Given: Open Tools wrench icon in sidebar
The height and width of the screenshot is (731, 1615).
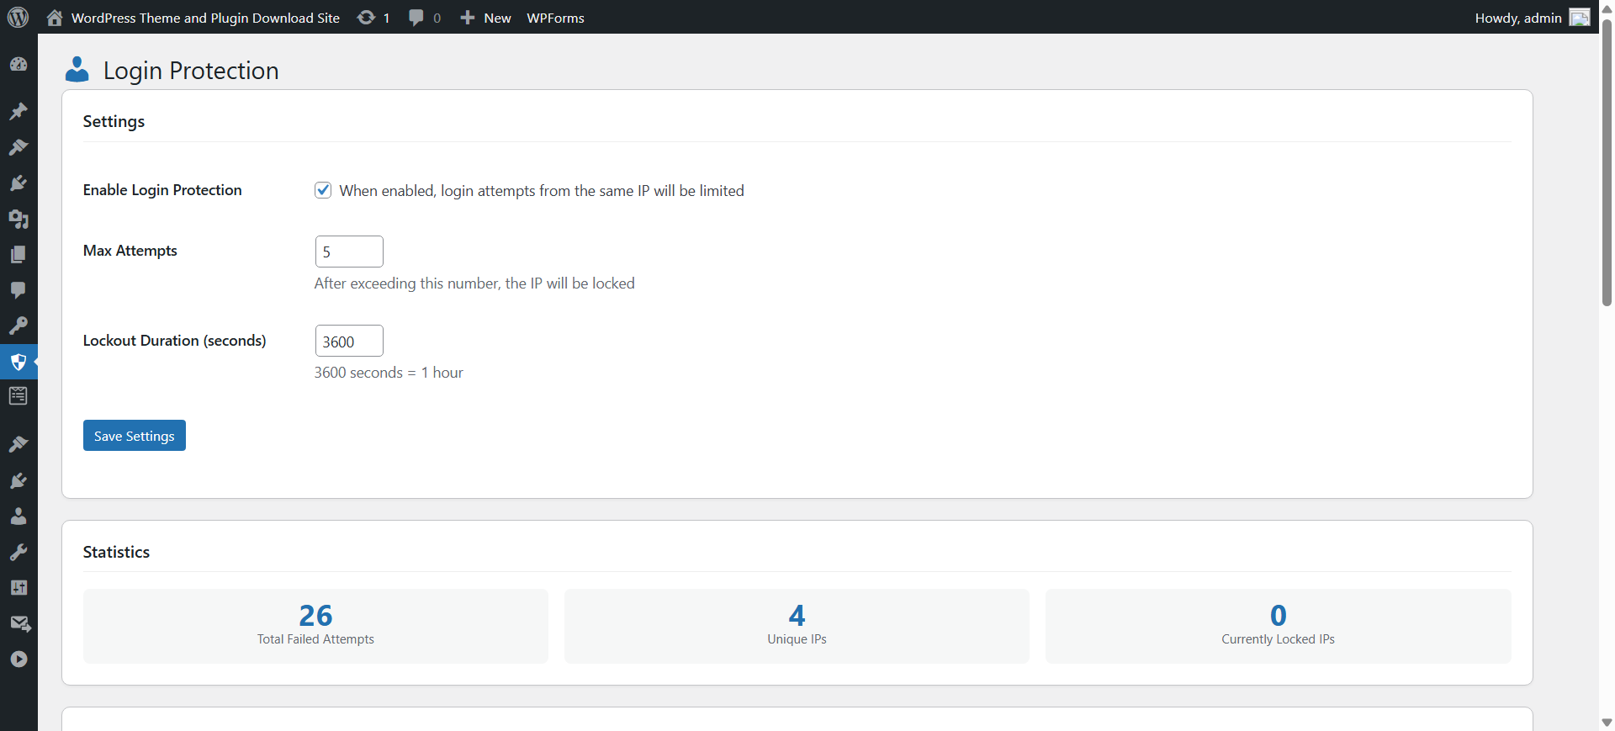Looking at the screenshot, I should [x=19, y=552].
